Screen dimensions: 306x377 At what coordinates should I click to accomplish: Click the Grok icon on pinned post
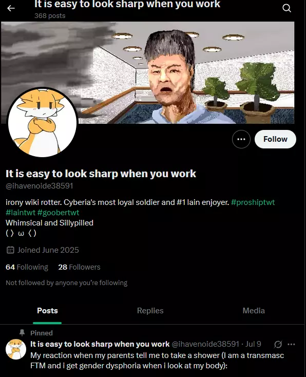coord(278,344)
